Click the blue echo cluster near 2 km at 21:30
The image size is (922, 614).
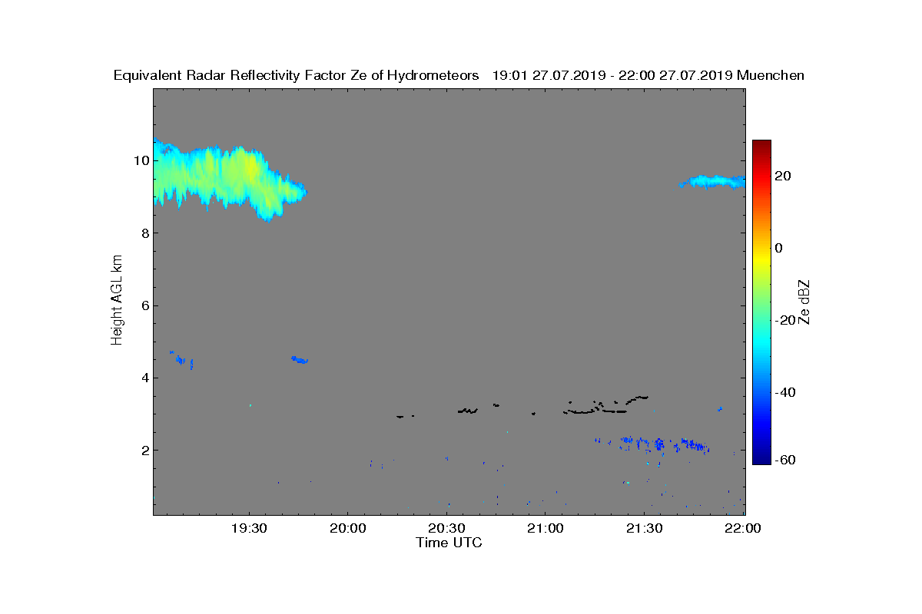coord(653,444)
